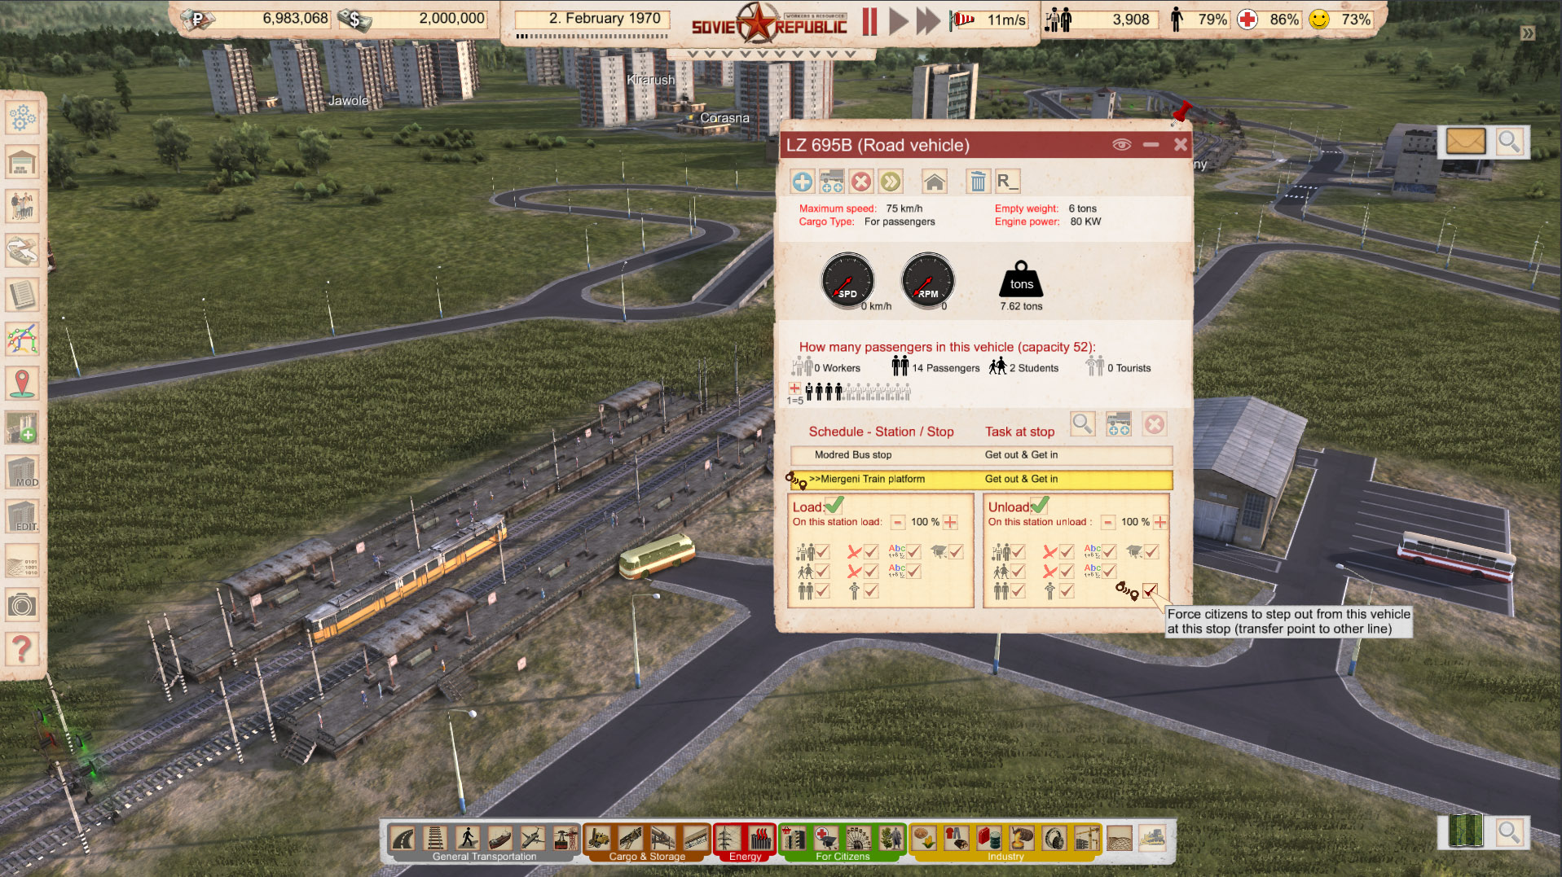Send vehicle to depot with home icon
The width and height of the screenshot is (1562, 877).
click(x=934, y=182)
